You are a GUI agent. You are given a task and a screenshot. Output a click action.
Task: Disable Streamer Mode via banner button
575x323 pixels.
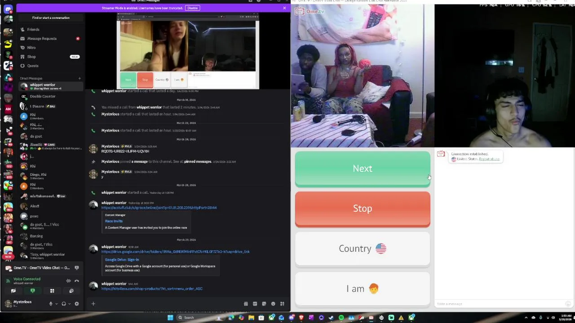[x=192, y=8]
